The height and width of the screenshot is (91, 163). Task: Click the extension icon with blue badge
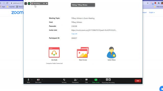coord(152,3)
